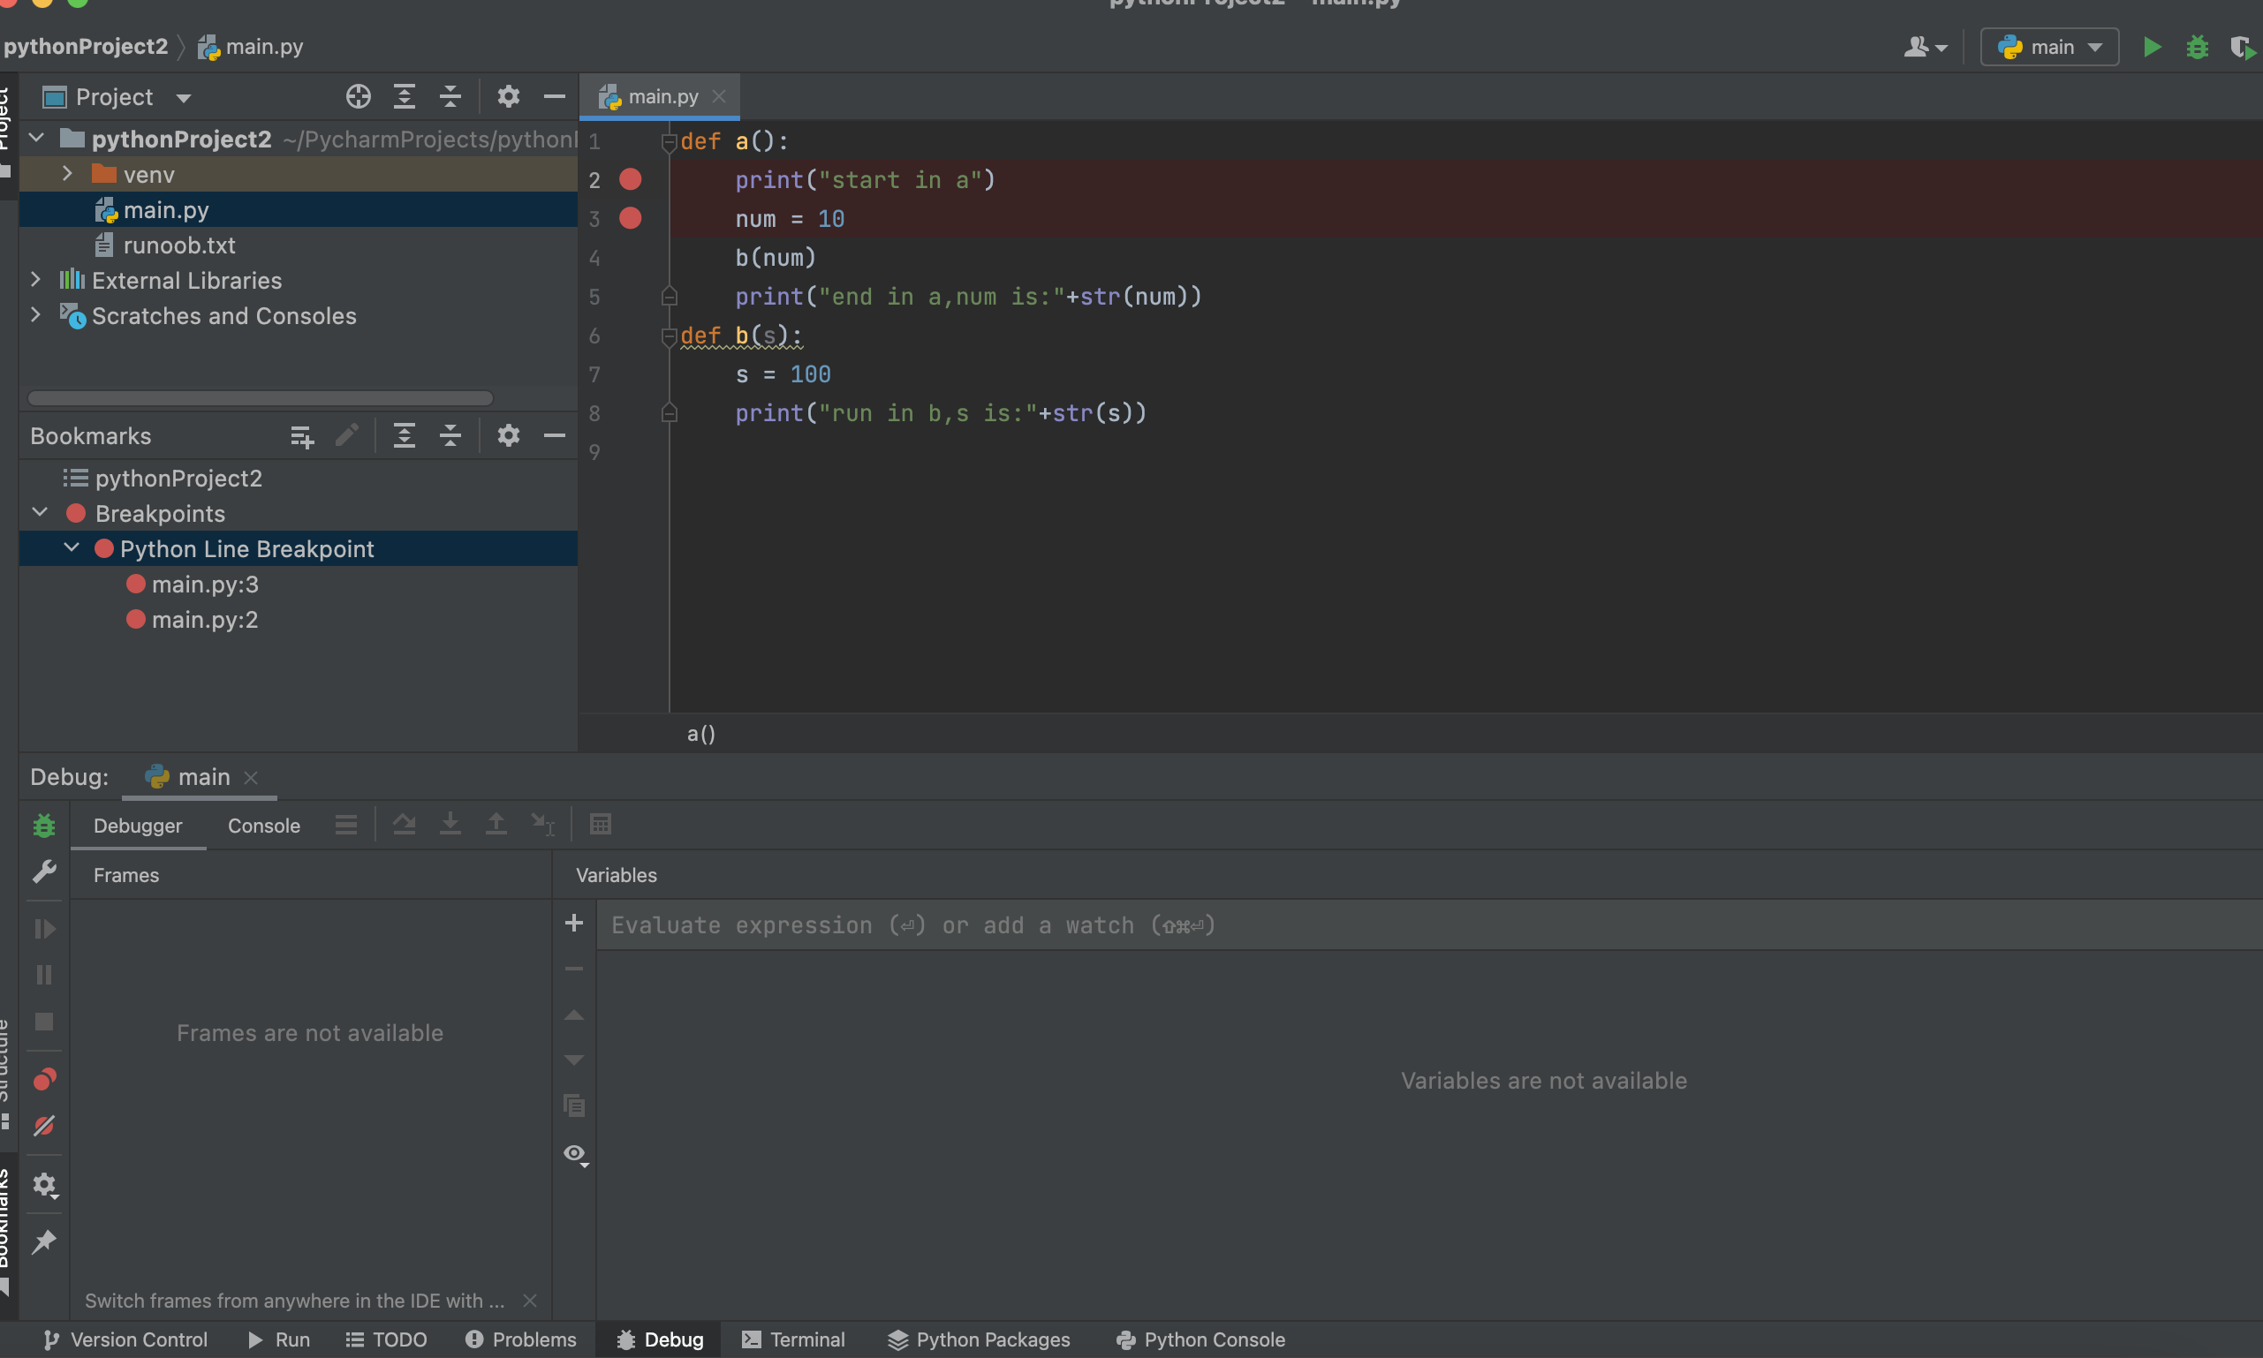Image resolution: width=2263 pixels, height=1358 pixels.
Task: Click the Pause Program icon
Action: pyautogui.click(x=44, y=975)
